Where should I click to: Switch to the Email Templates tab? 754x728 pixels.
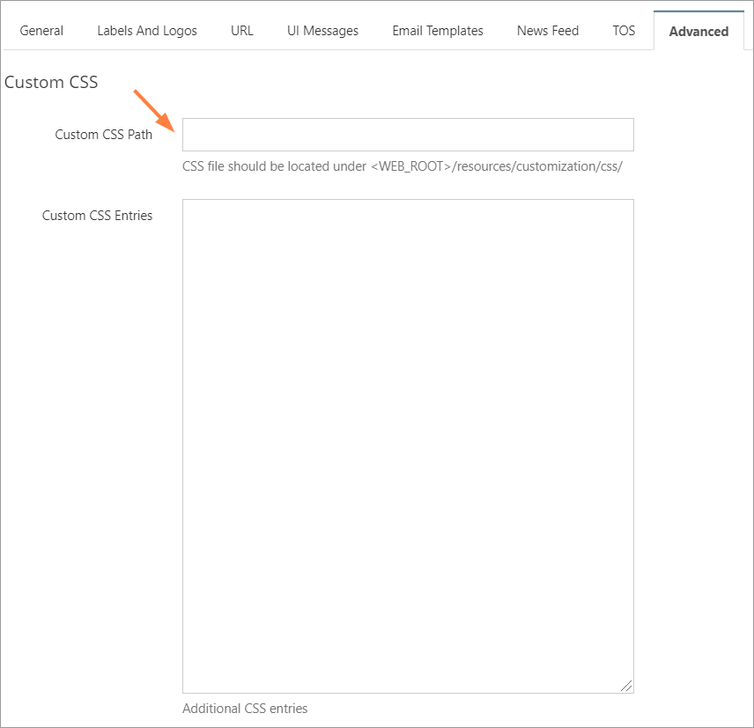(438, 30)
